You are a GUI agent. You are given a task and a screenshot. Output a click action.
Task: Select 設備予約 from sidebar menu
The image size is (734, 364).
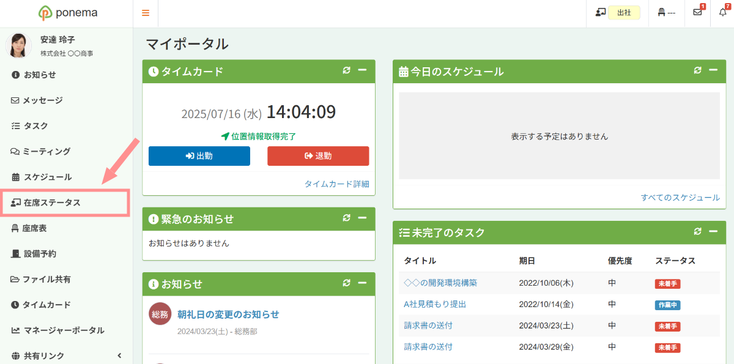(66, 254)
